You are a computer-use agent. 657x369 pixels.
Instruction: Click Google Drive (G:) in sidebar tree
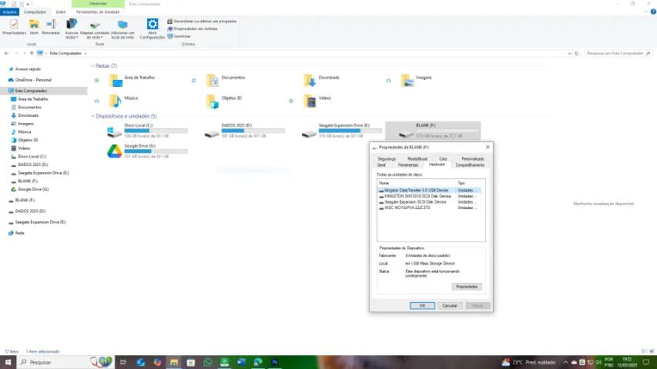point(33,189)
